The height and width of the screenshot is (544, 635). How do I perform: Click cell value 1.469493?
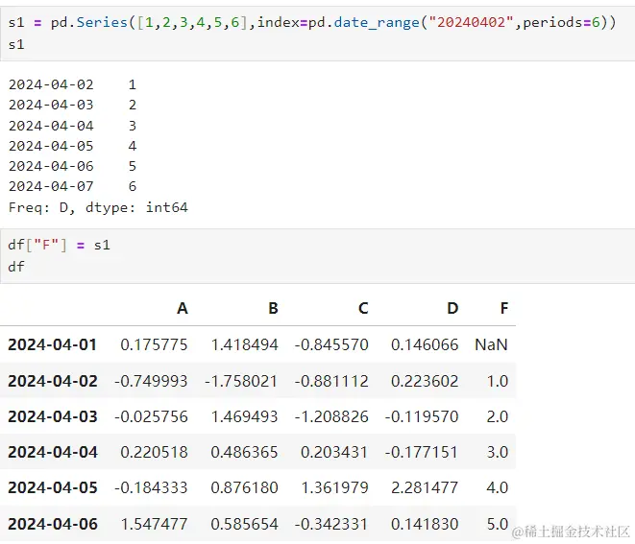245,416
